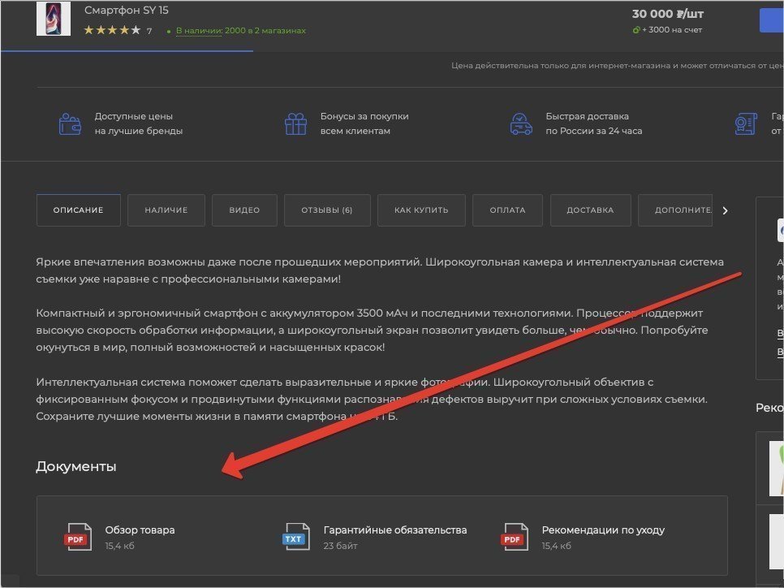Switch to the Доставка tab

point(590,210)
